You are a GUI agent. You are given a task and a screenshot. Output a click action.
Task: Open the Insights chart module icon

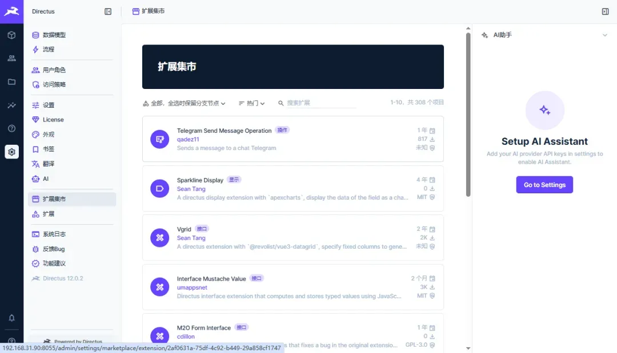click(11, 106)
